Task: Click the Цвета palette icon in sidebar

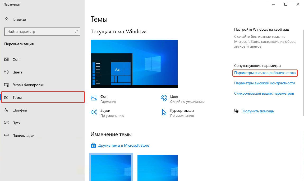Action: pos(6,72)
